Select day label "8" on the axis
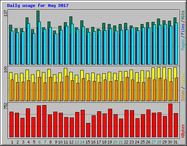 pyautogui.click(x=50, y=142)
